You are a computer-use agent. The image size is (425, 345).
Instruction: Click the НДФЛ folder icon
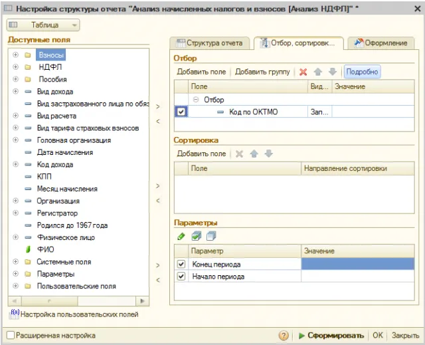coord(28,67)
